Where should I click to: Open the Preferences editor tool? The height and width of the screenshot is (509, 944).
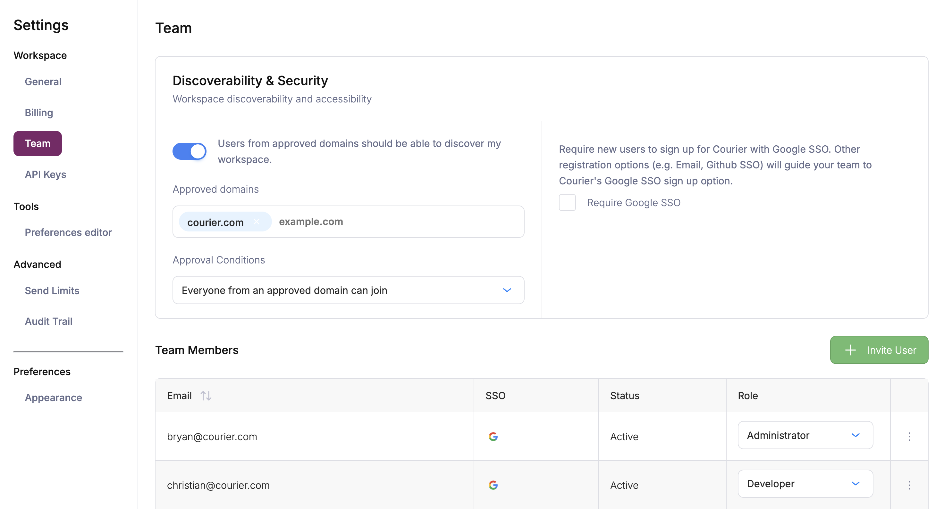68,232
